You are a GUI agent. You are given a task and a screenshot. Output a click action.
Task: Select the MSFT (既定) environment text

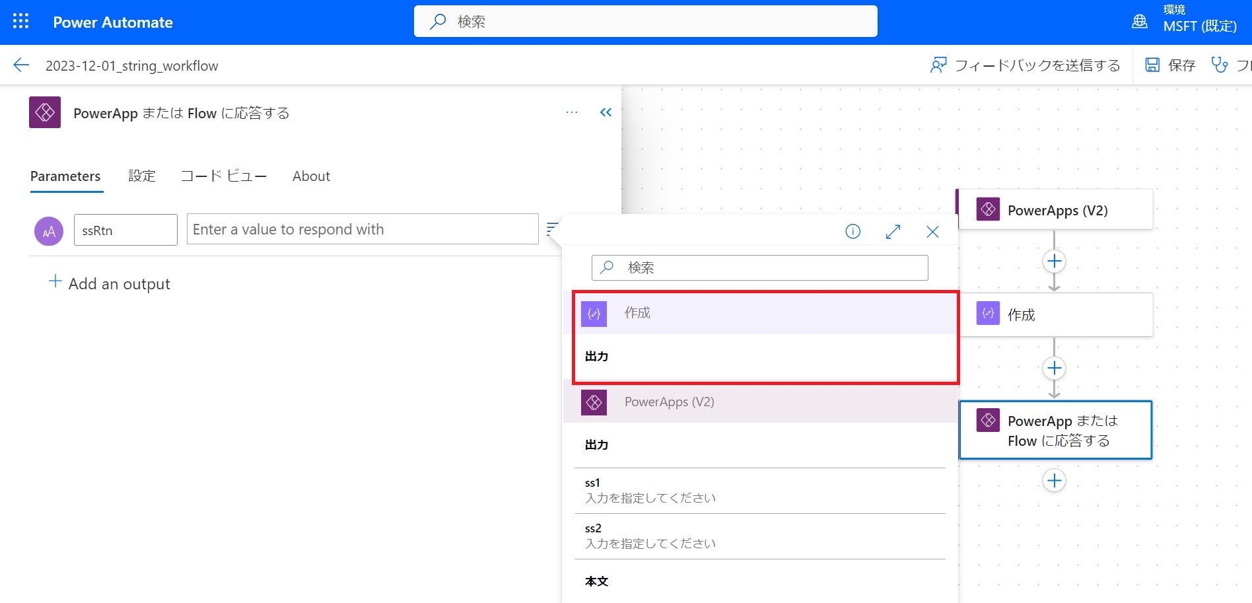[1200, 26]
